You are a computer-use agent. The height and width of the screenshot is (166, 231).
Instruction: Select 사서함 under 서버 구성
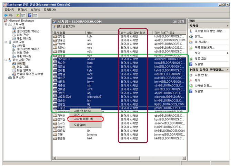[x=21, y=45]
